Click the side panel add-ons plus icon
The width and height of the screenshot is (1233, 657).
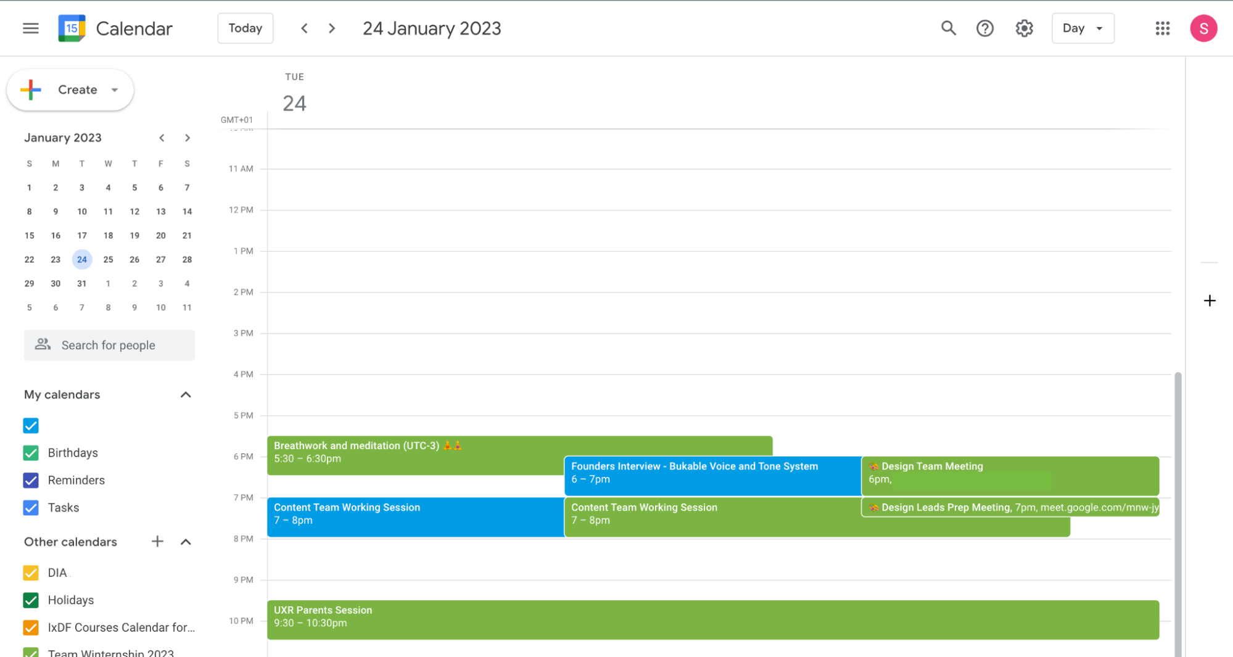1209,301
